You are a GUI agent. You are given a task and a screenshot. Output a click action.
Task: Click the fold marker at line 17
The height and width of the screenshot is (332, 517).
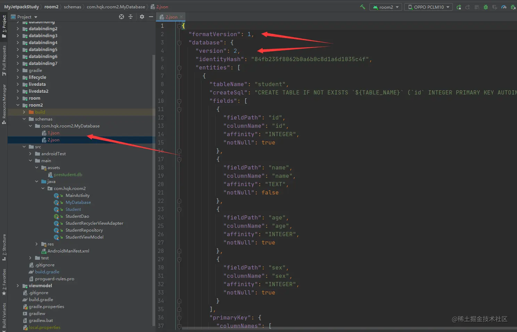click(x=179, y=159)
